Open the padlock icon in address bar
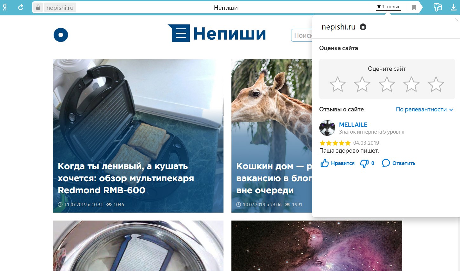Viewport: 460px width, 271px height. [38, 7]
